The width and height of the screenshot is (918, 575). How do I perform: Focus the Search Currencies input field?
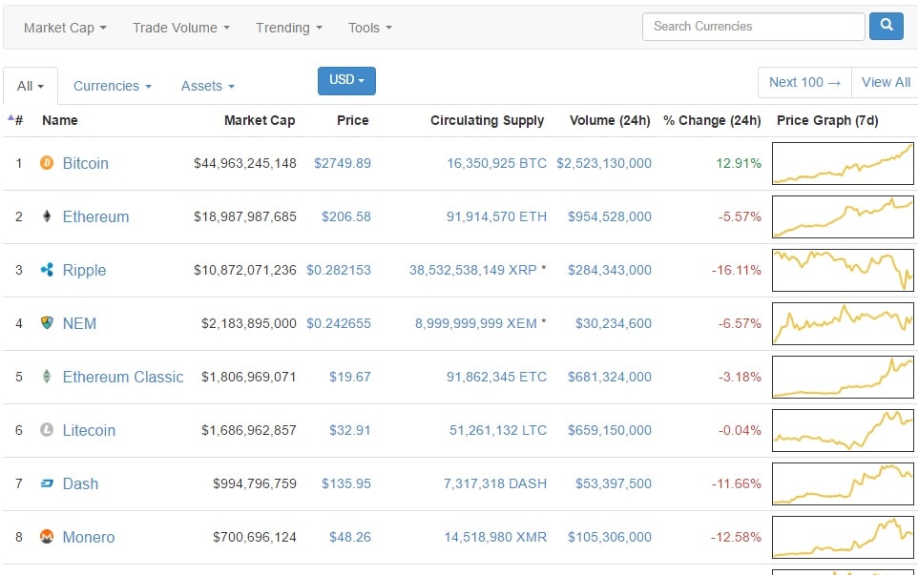tap(753, 27)
